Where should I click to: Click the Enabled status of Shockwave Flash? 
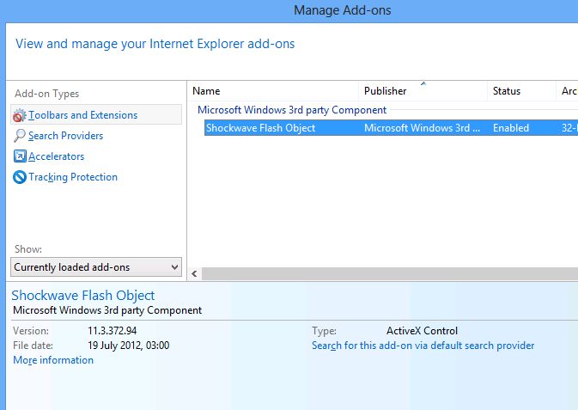pos(511,128)
